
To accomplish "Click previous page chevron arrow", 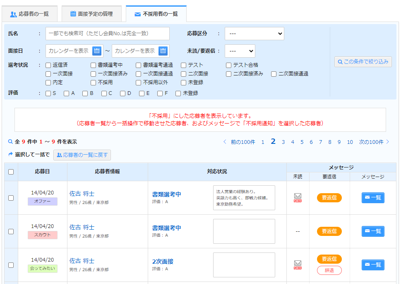I will (225, 142).
